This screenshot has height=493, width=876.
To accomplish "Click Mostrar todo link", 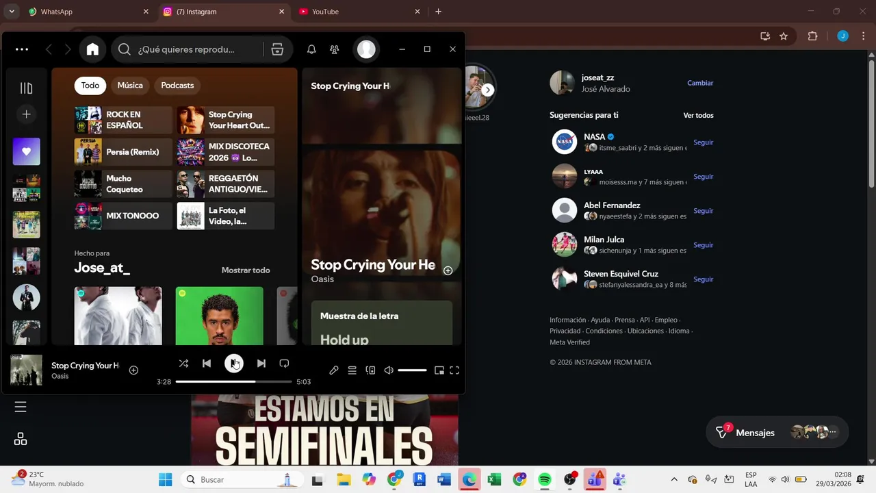I will click(x=246, y=270).
